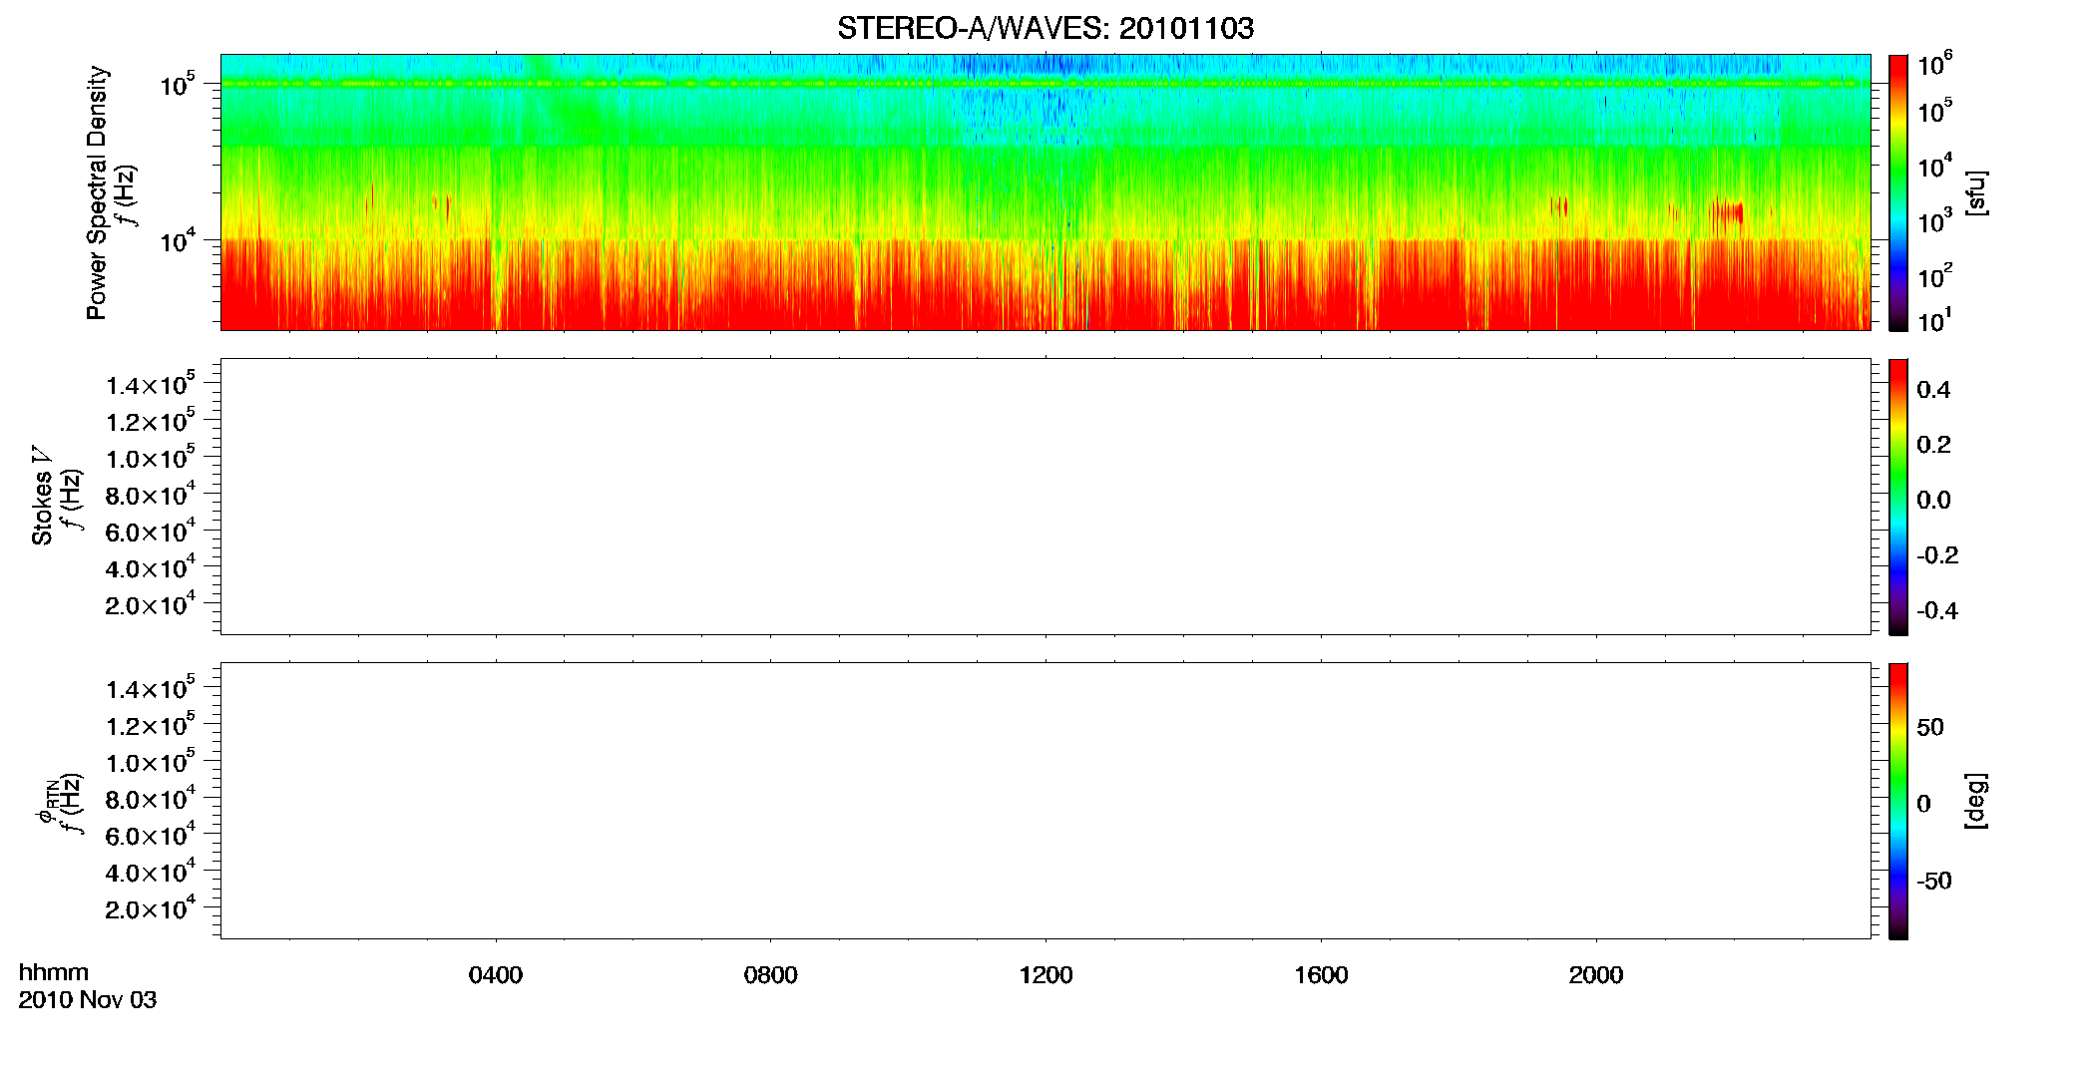Select the 2000 time axis label
The height and width of the screenshot is (1077, 2091).
(x=1596, y=975)
